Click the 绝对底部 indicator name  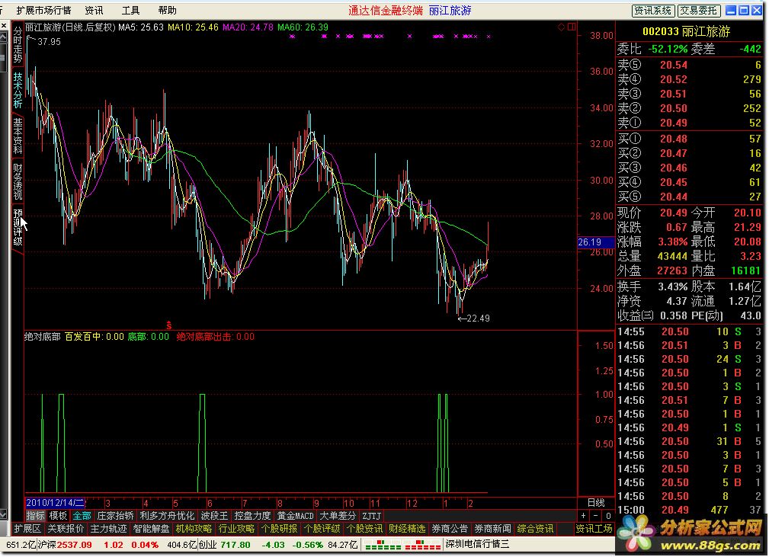[x=42, y=337]
